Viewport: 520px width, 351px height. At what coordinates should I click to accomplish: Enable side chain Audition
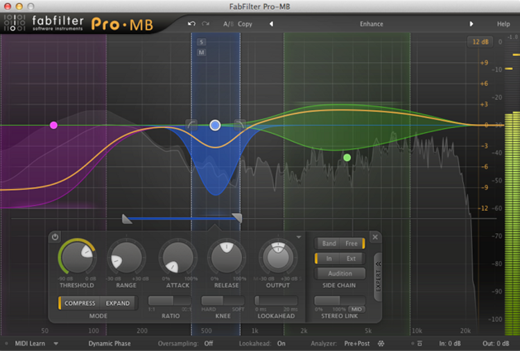tap(340, 273)
